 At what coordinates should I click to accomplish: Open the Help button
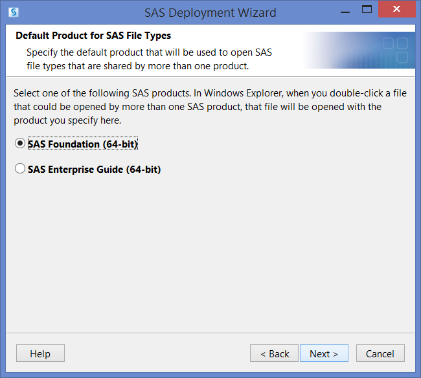click(40, 353)
